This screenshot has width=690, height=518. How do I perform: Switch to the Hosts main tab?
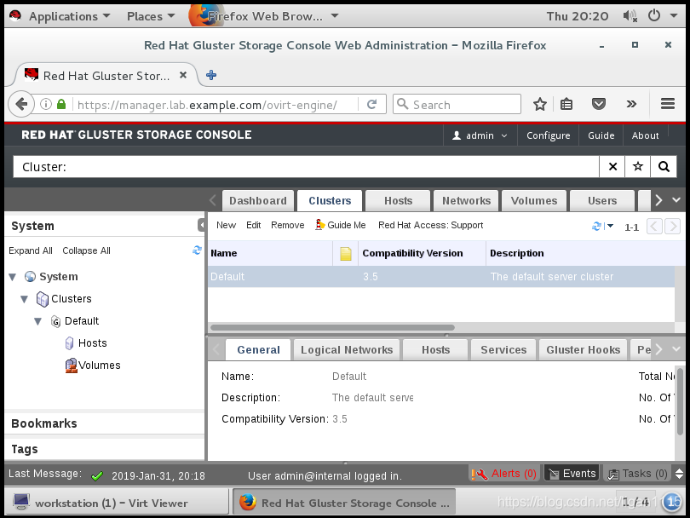(399, 201)
